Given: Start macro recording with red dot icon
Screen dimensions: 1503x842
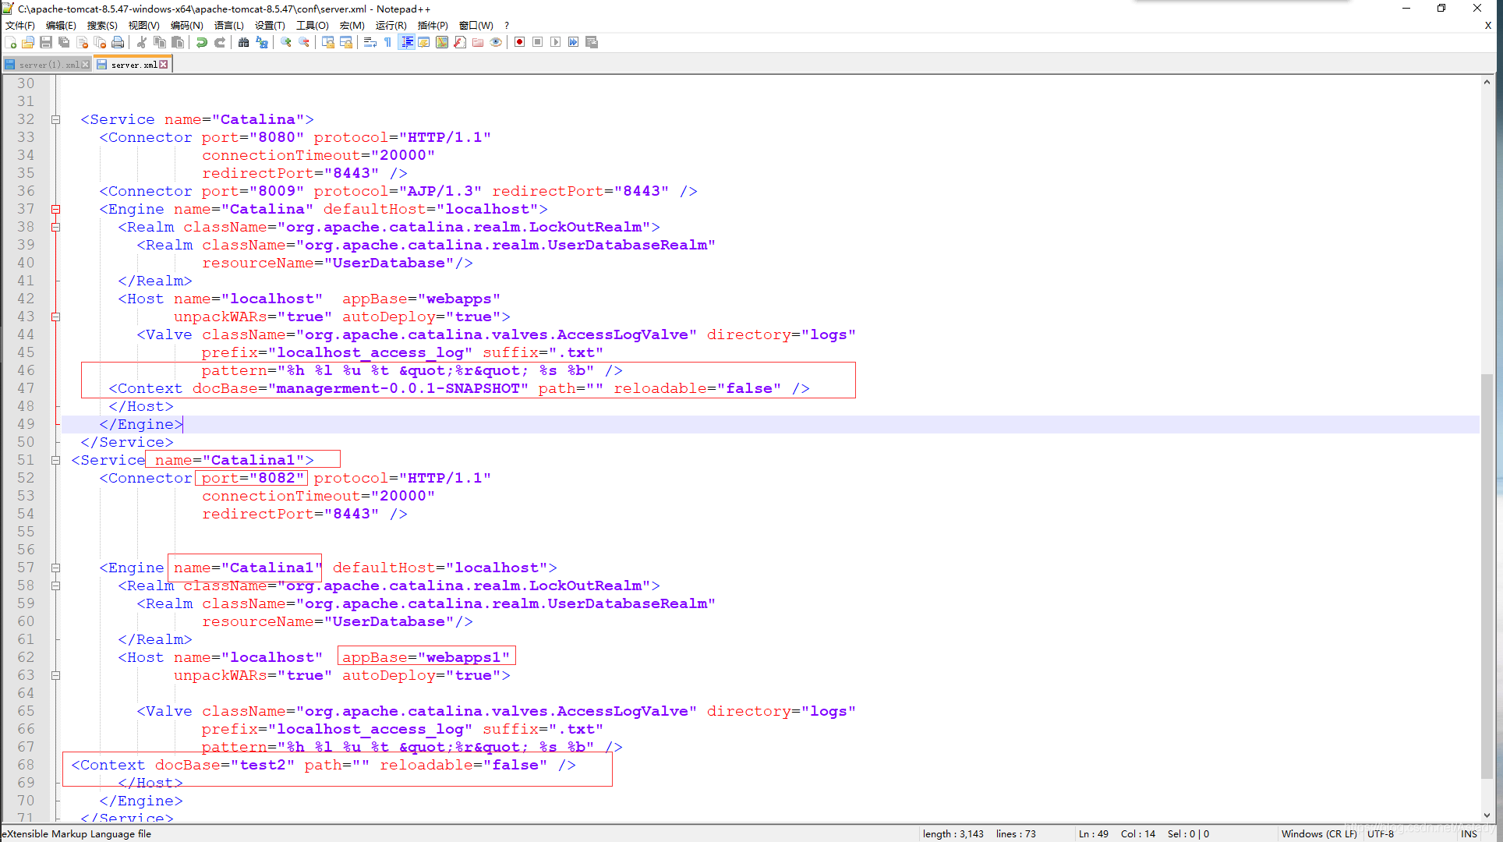Looking at the screenshot, I should [519, 42].
